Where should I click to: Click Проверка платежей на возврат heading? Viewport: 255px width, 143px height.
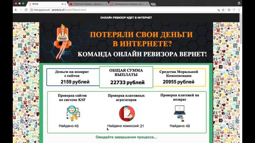coord(180,97)
